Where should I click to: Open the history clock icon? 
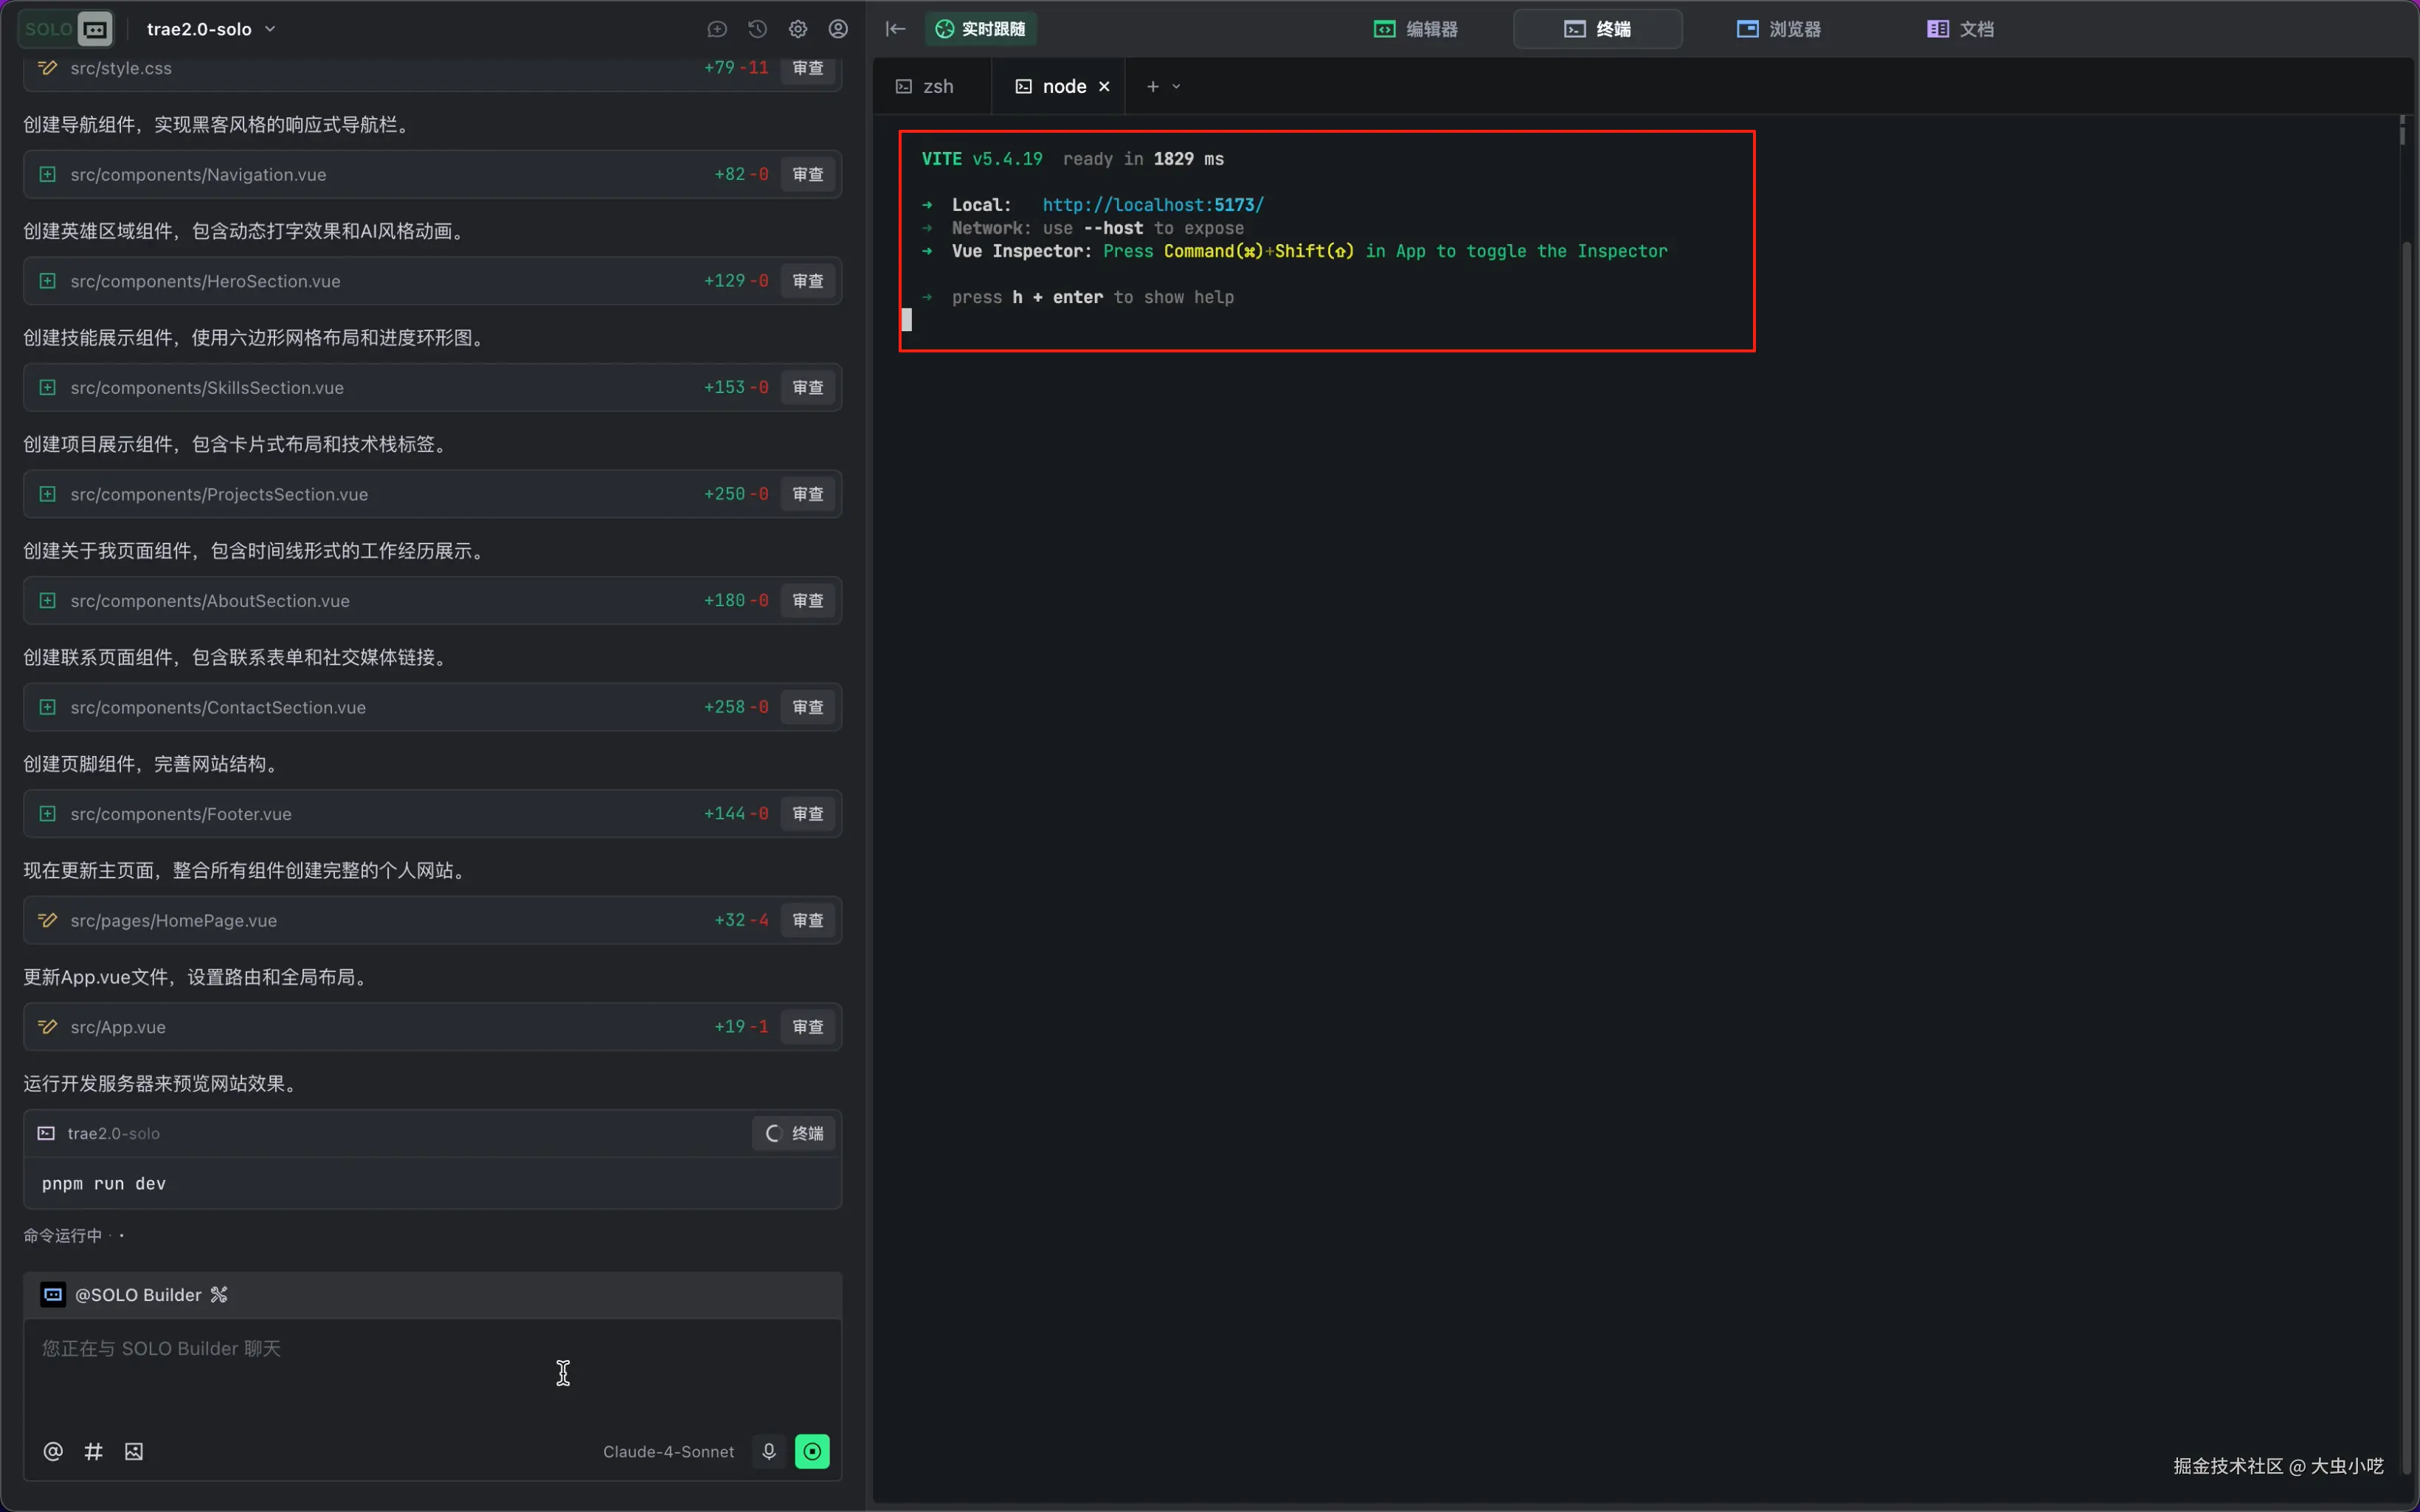tap(757, 29)
